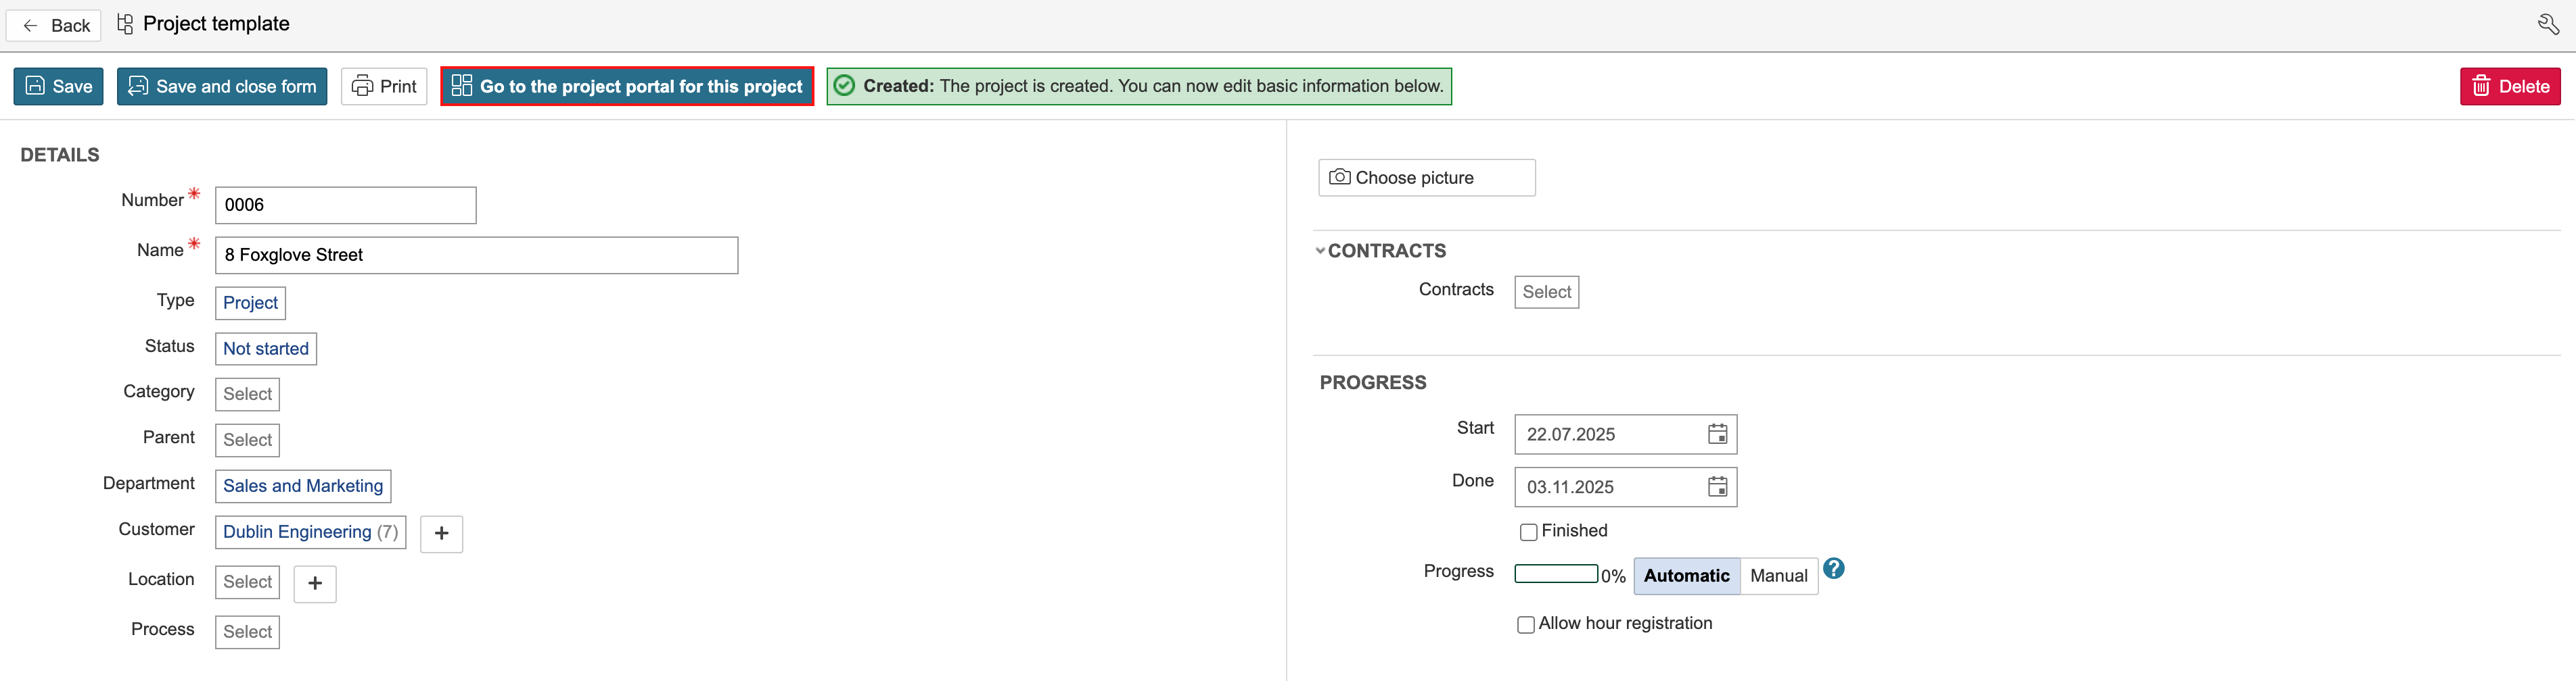Select Automatic progress mode
This screenshot has height=681, width=2576.
point(1686,576)
